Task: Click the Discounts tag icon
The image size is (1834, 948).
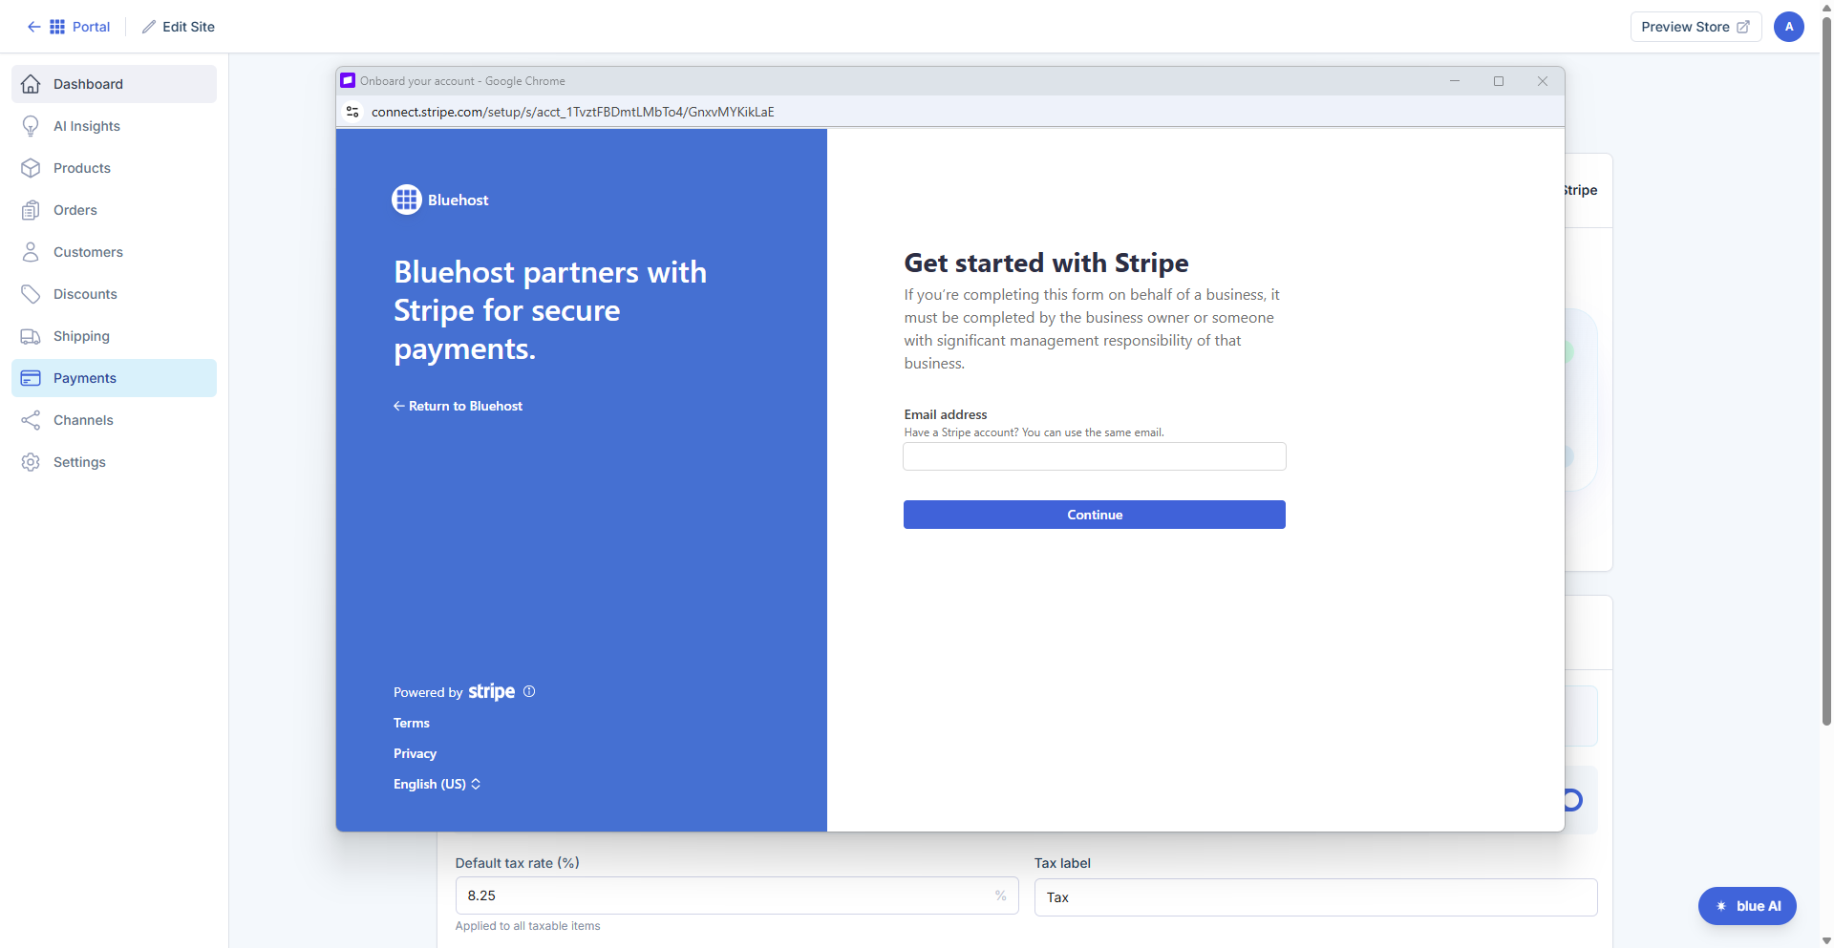Action: pos(31,294)
